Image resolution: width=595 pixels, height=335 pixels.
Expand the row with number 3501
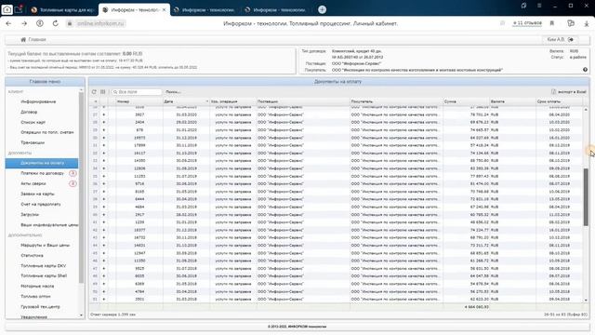103,300
